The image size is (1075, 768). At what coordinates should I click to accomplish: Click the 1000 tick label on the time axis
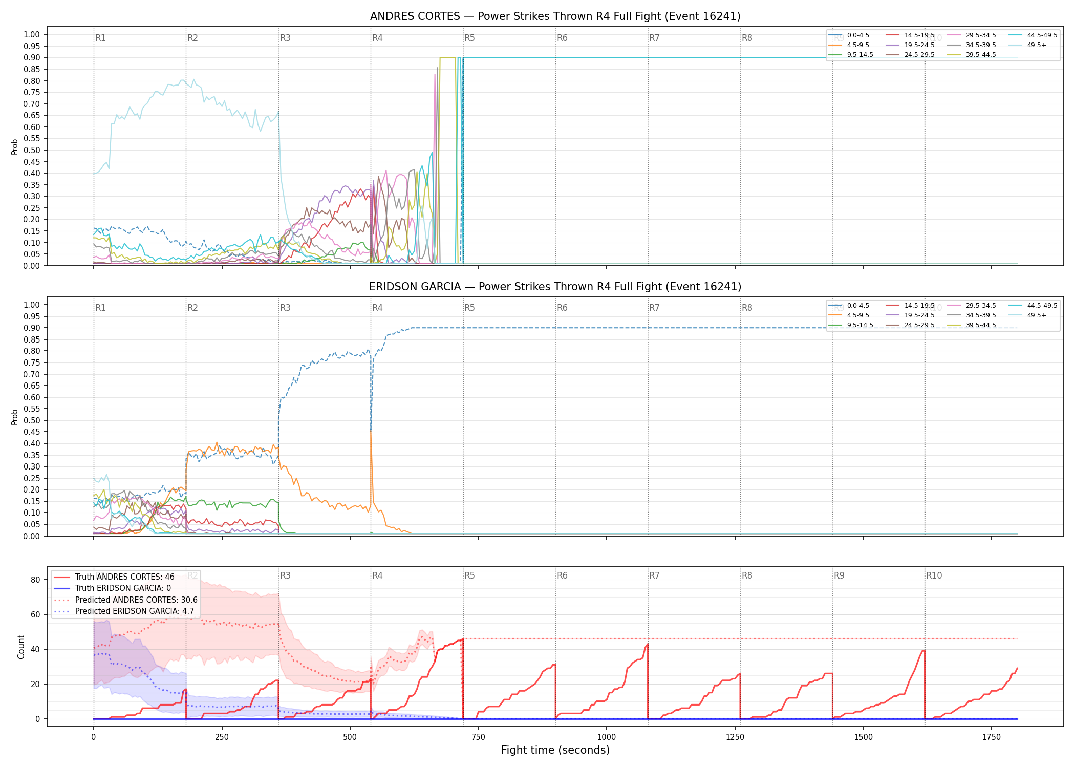tap(607, 737)
